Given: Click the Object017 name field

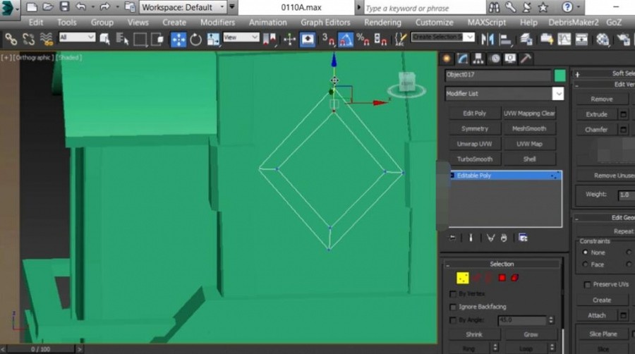Looking at the screenshot, I should click(499, 75).
